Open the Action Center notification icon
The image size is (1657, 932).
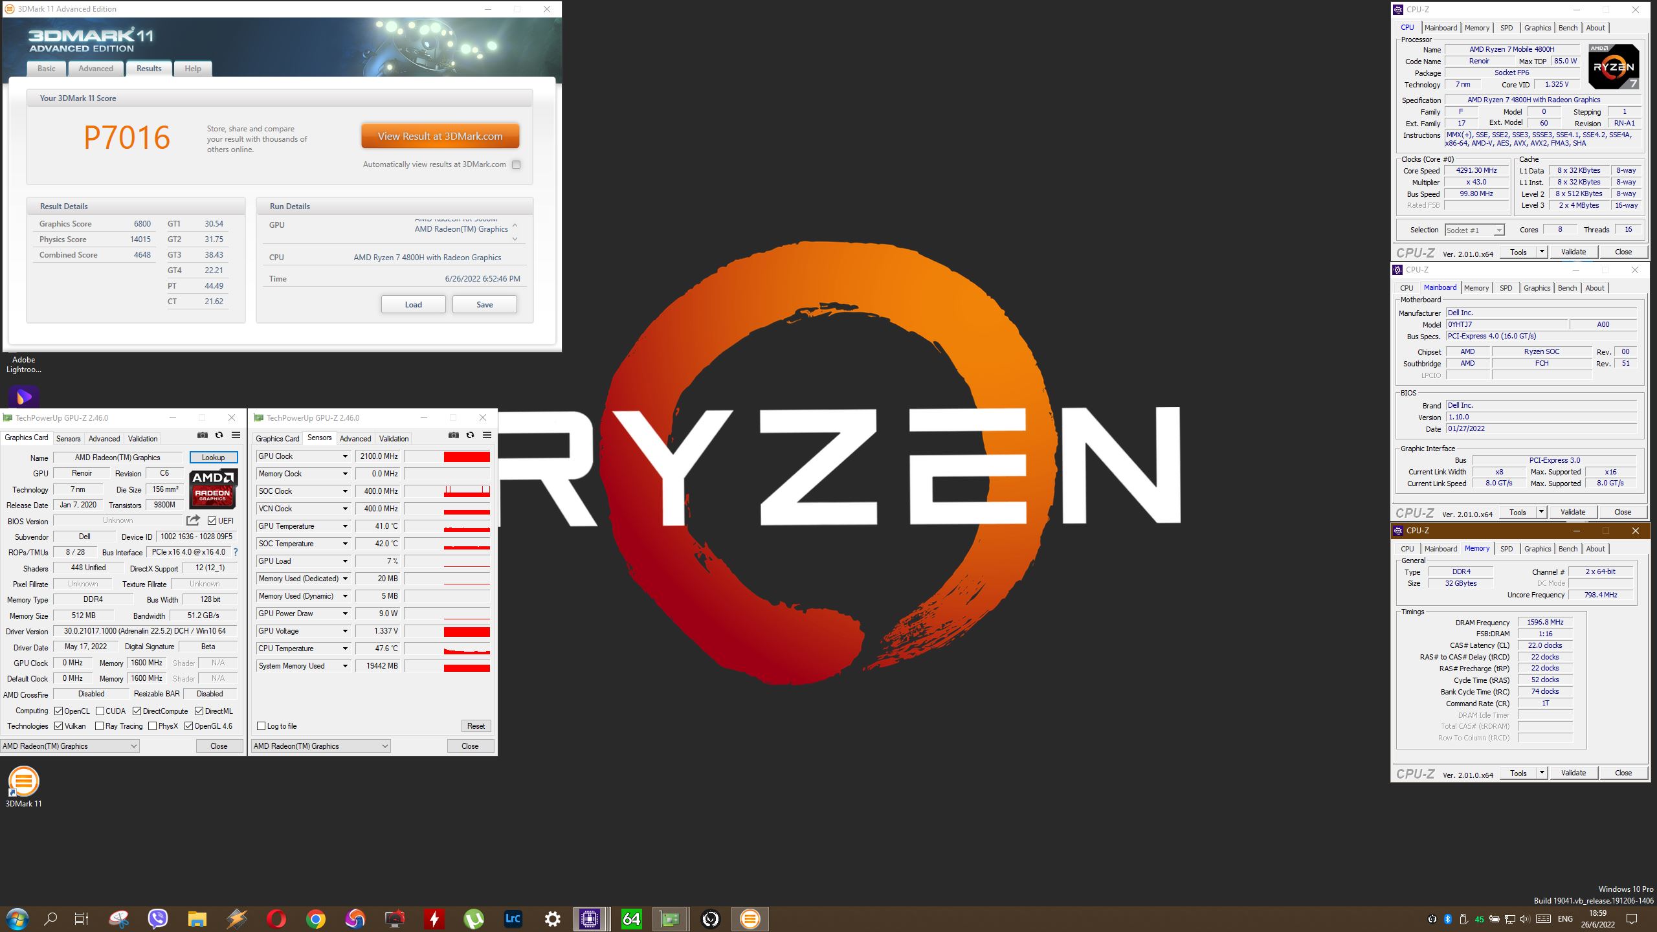[x=1632, y=919]
